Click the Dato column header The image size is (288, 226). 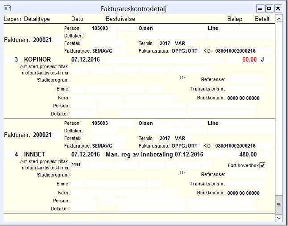(x=77, y=19)
